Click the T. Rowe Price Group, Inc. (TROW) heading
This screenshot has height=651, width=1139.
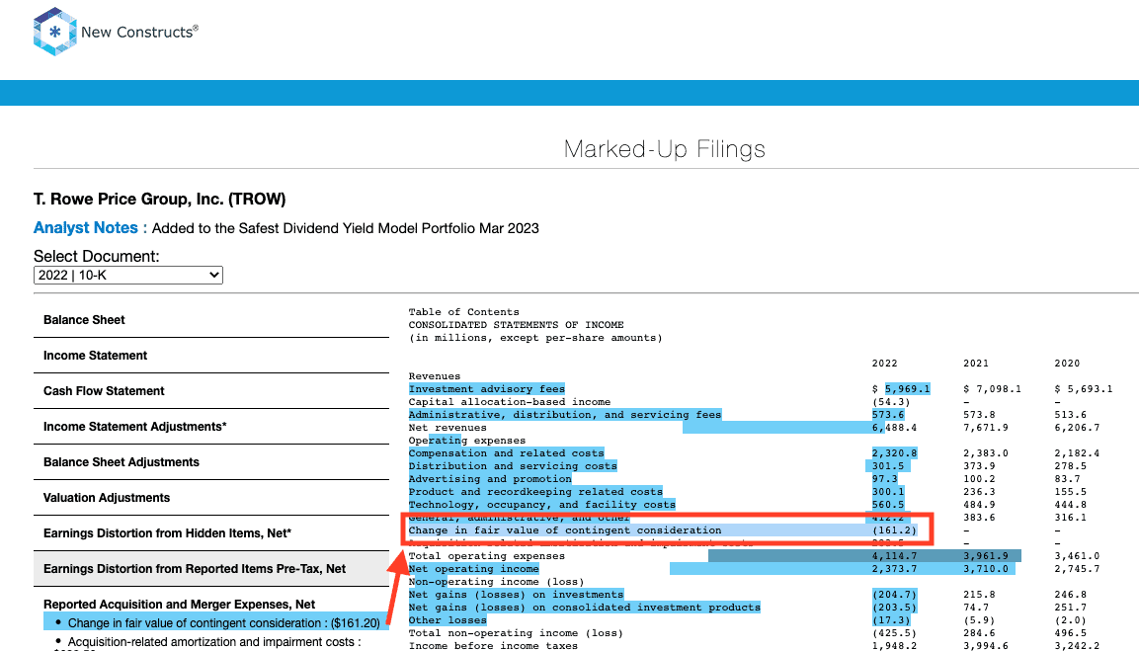160,200
